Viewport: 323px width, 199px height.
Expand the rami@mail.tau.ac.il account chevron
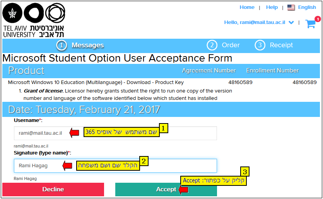pos(291,22)
